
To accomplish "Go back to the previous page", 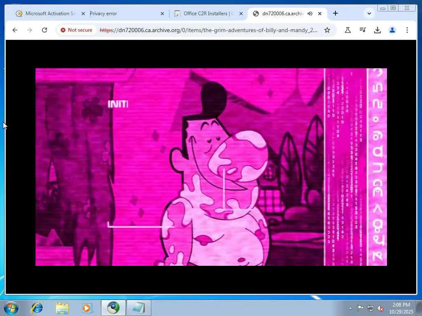I will tap(15, 30).
